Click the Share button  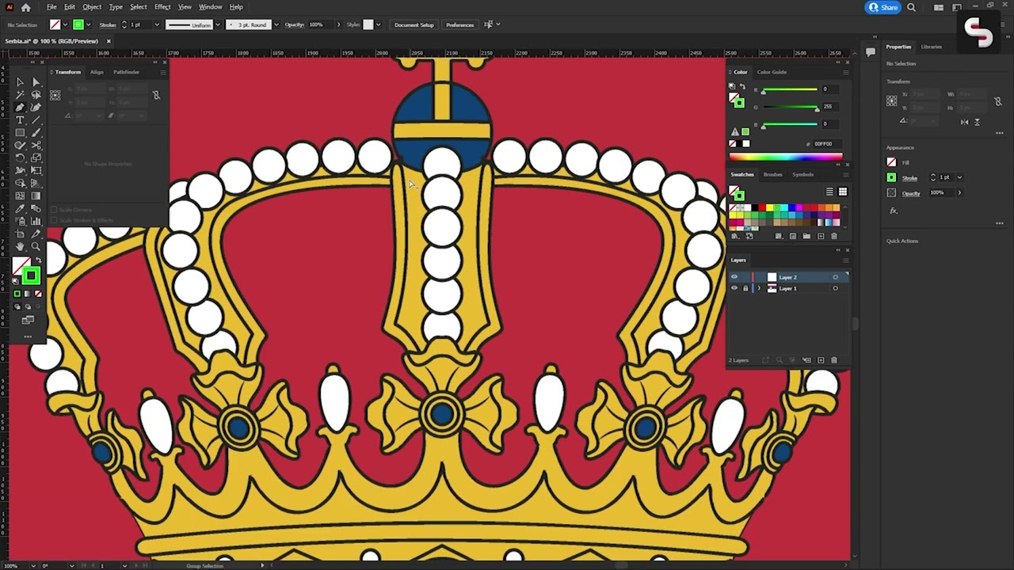pyautogui.click(x=883, y=7)
